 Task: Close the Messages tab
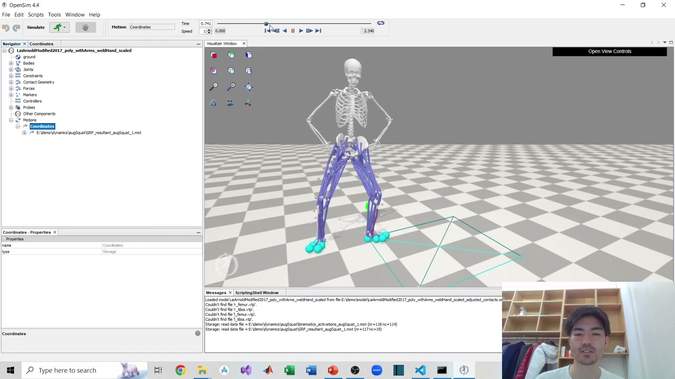point(230,293)
